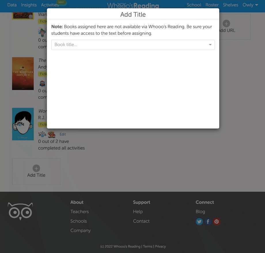The width and height of the screenshot is (265, 253).
Task: Expand the Owly account dropdown
Action: click(x=250, y=5)
